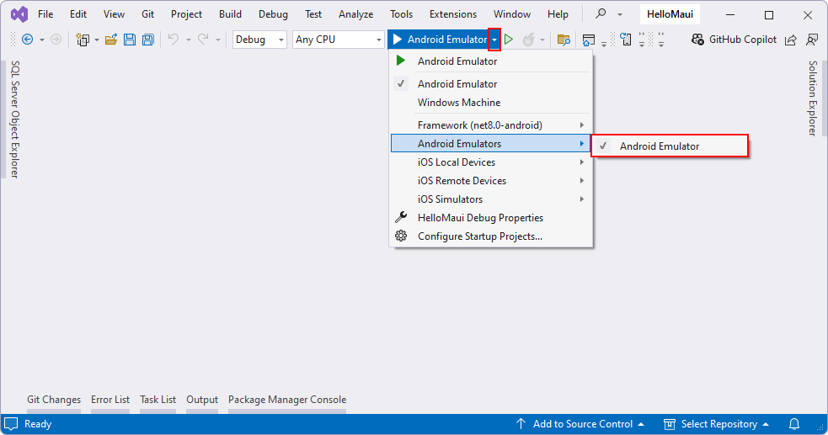Viewport: 828px width, 435px height.
Task: Open the search options dropdown arrow in the menu bar
Action: click(x=619, y=14)
